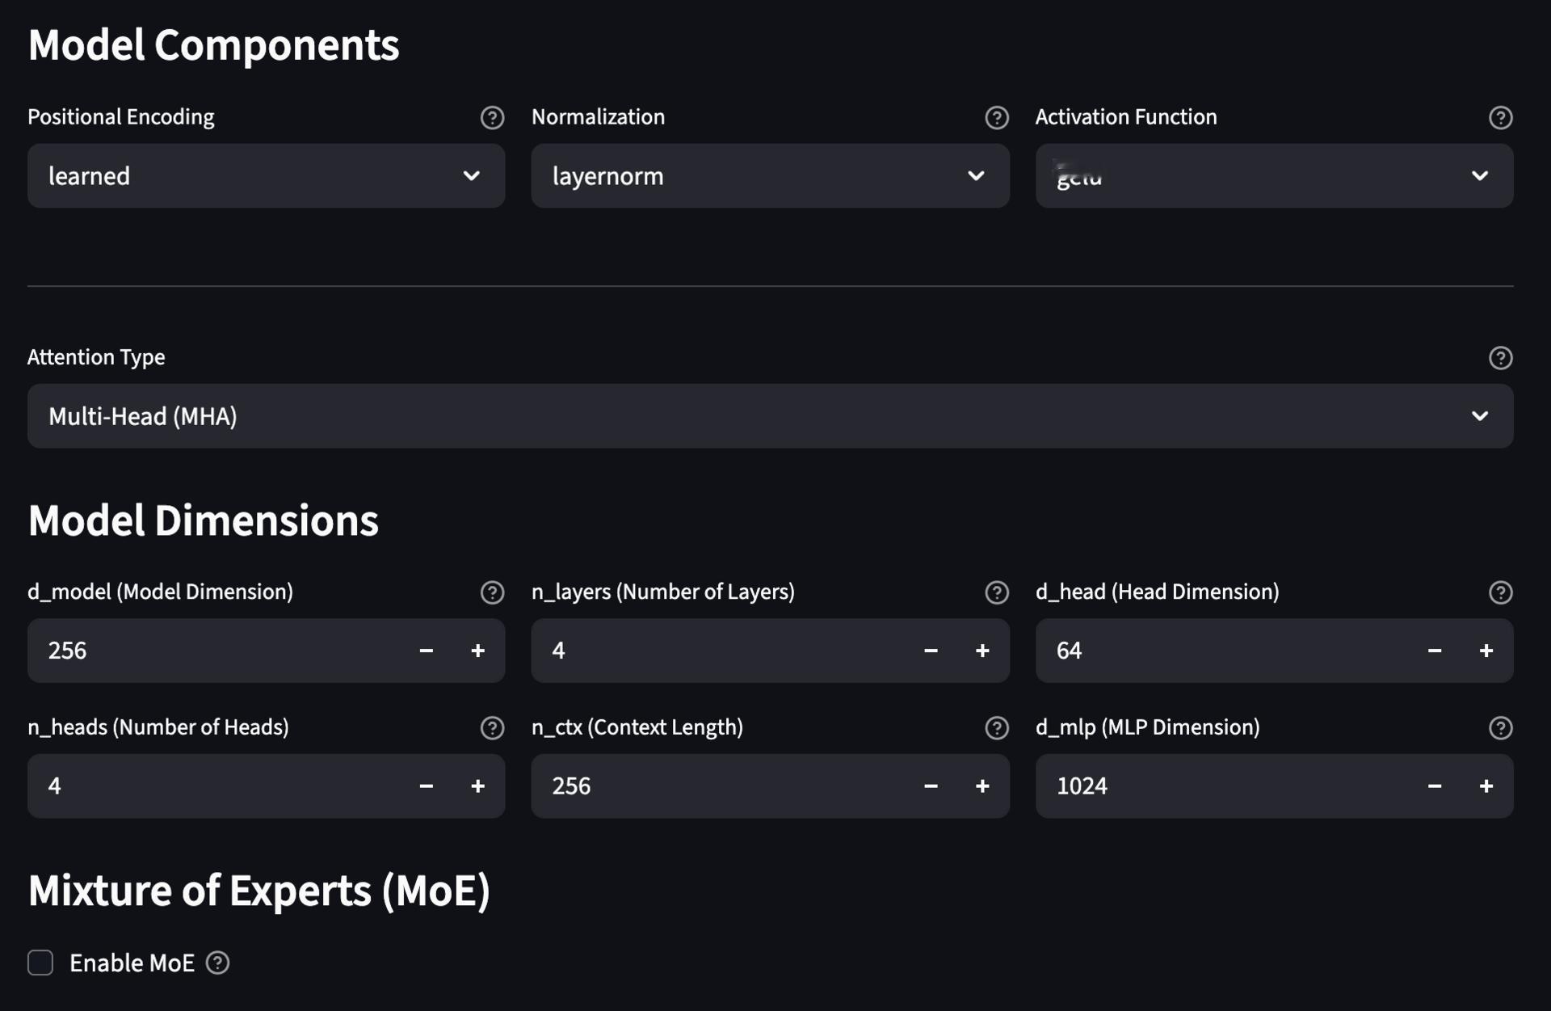Increment d_head value

click(x=1486, y=651)
